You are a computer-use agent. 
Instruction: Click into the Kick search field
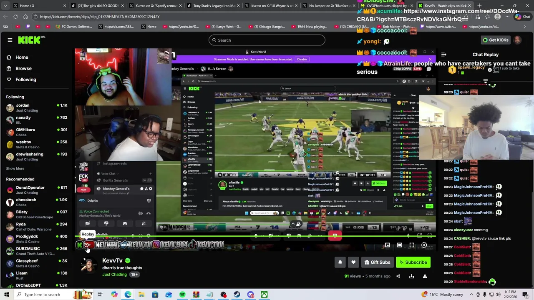coord(267,40)
